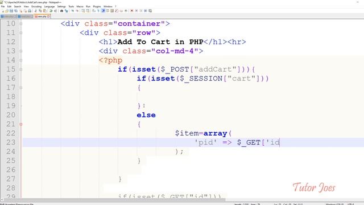Click the horizontal scrollbar thumb

click(x=114, y=199)
